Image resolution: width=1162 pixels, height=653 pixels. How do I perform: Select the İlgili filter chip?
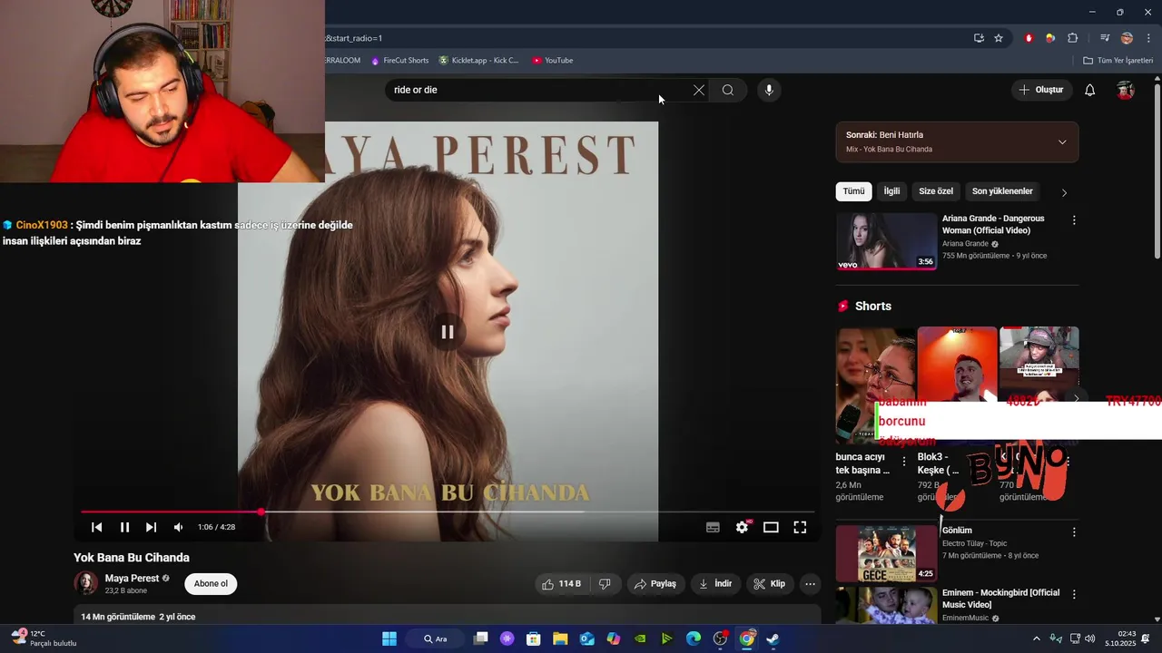tap(891, 191)
